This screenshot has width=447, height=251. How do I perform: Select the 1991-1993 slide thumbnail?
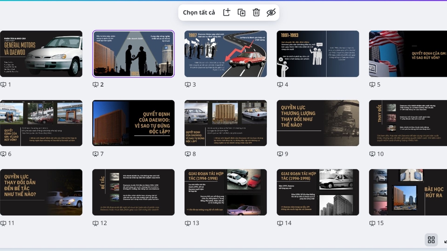318,54
